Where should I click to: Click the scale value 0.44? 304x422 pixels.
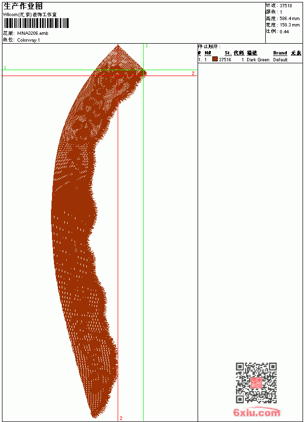(x=284, y=31)
